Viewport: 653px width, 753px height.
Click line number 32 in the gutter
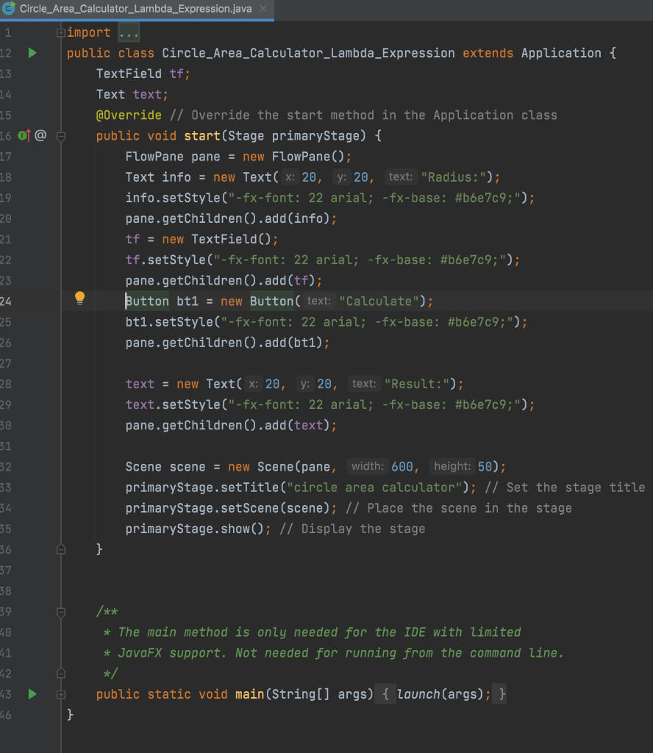(x=6, y=467)
